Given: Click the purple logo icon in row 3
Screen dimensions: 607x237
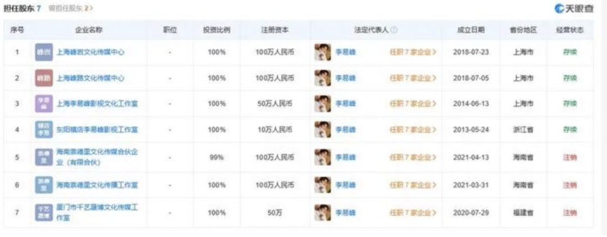Looking at the screenshot, I should pyautogui.click(x=43, y=104).
